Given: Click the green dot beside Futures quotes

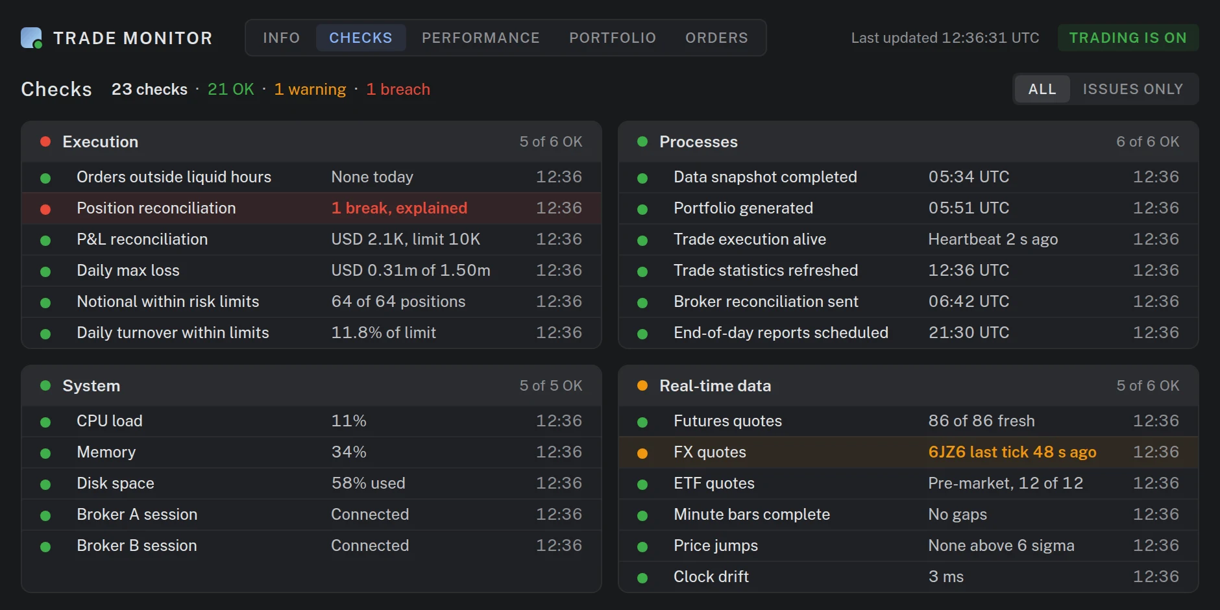Looking at the screenshot, I should (642, 422).
